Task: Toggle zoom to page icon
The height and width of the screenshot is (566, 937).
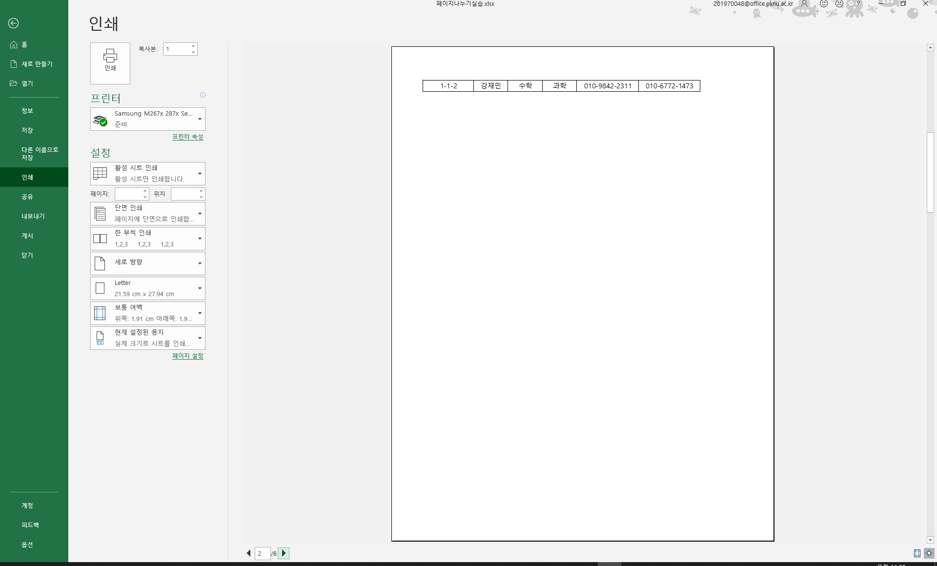Action: coord(929,553)
